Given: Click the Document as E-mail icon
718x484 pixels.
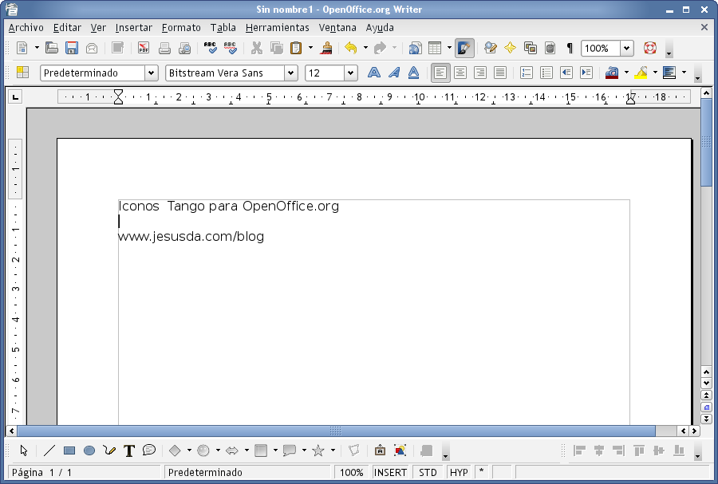Looking at the screenshot, I should pos(92,48).
